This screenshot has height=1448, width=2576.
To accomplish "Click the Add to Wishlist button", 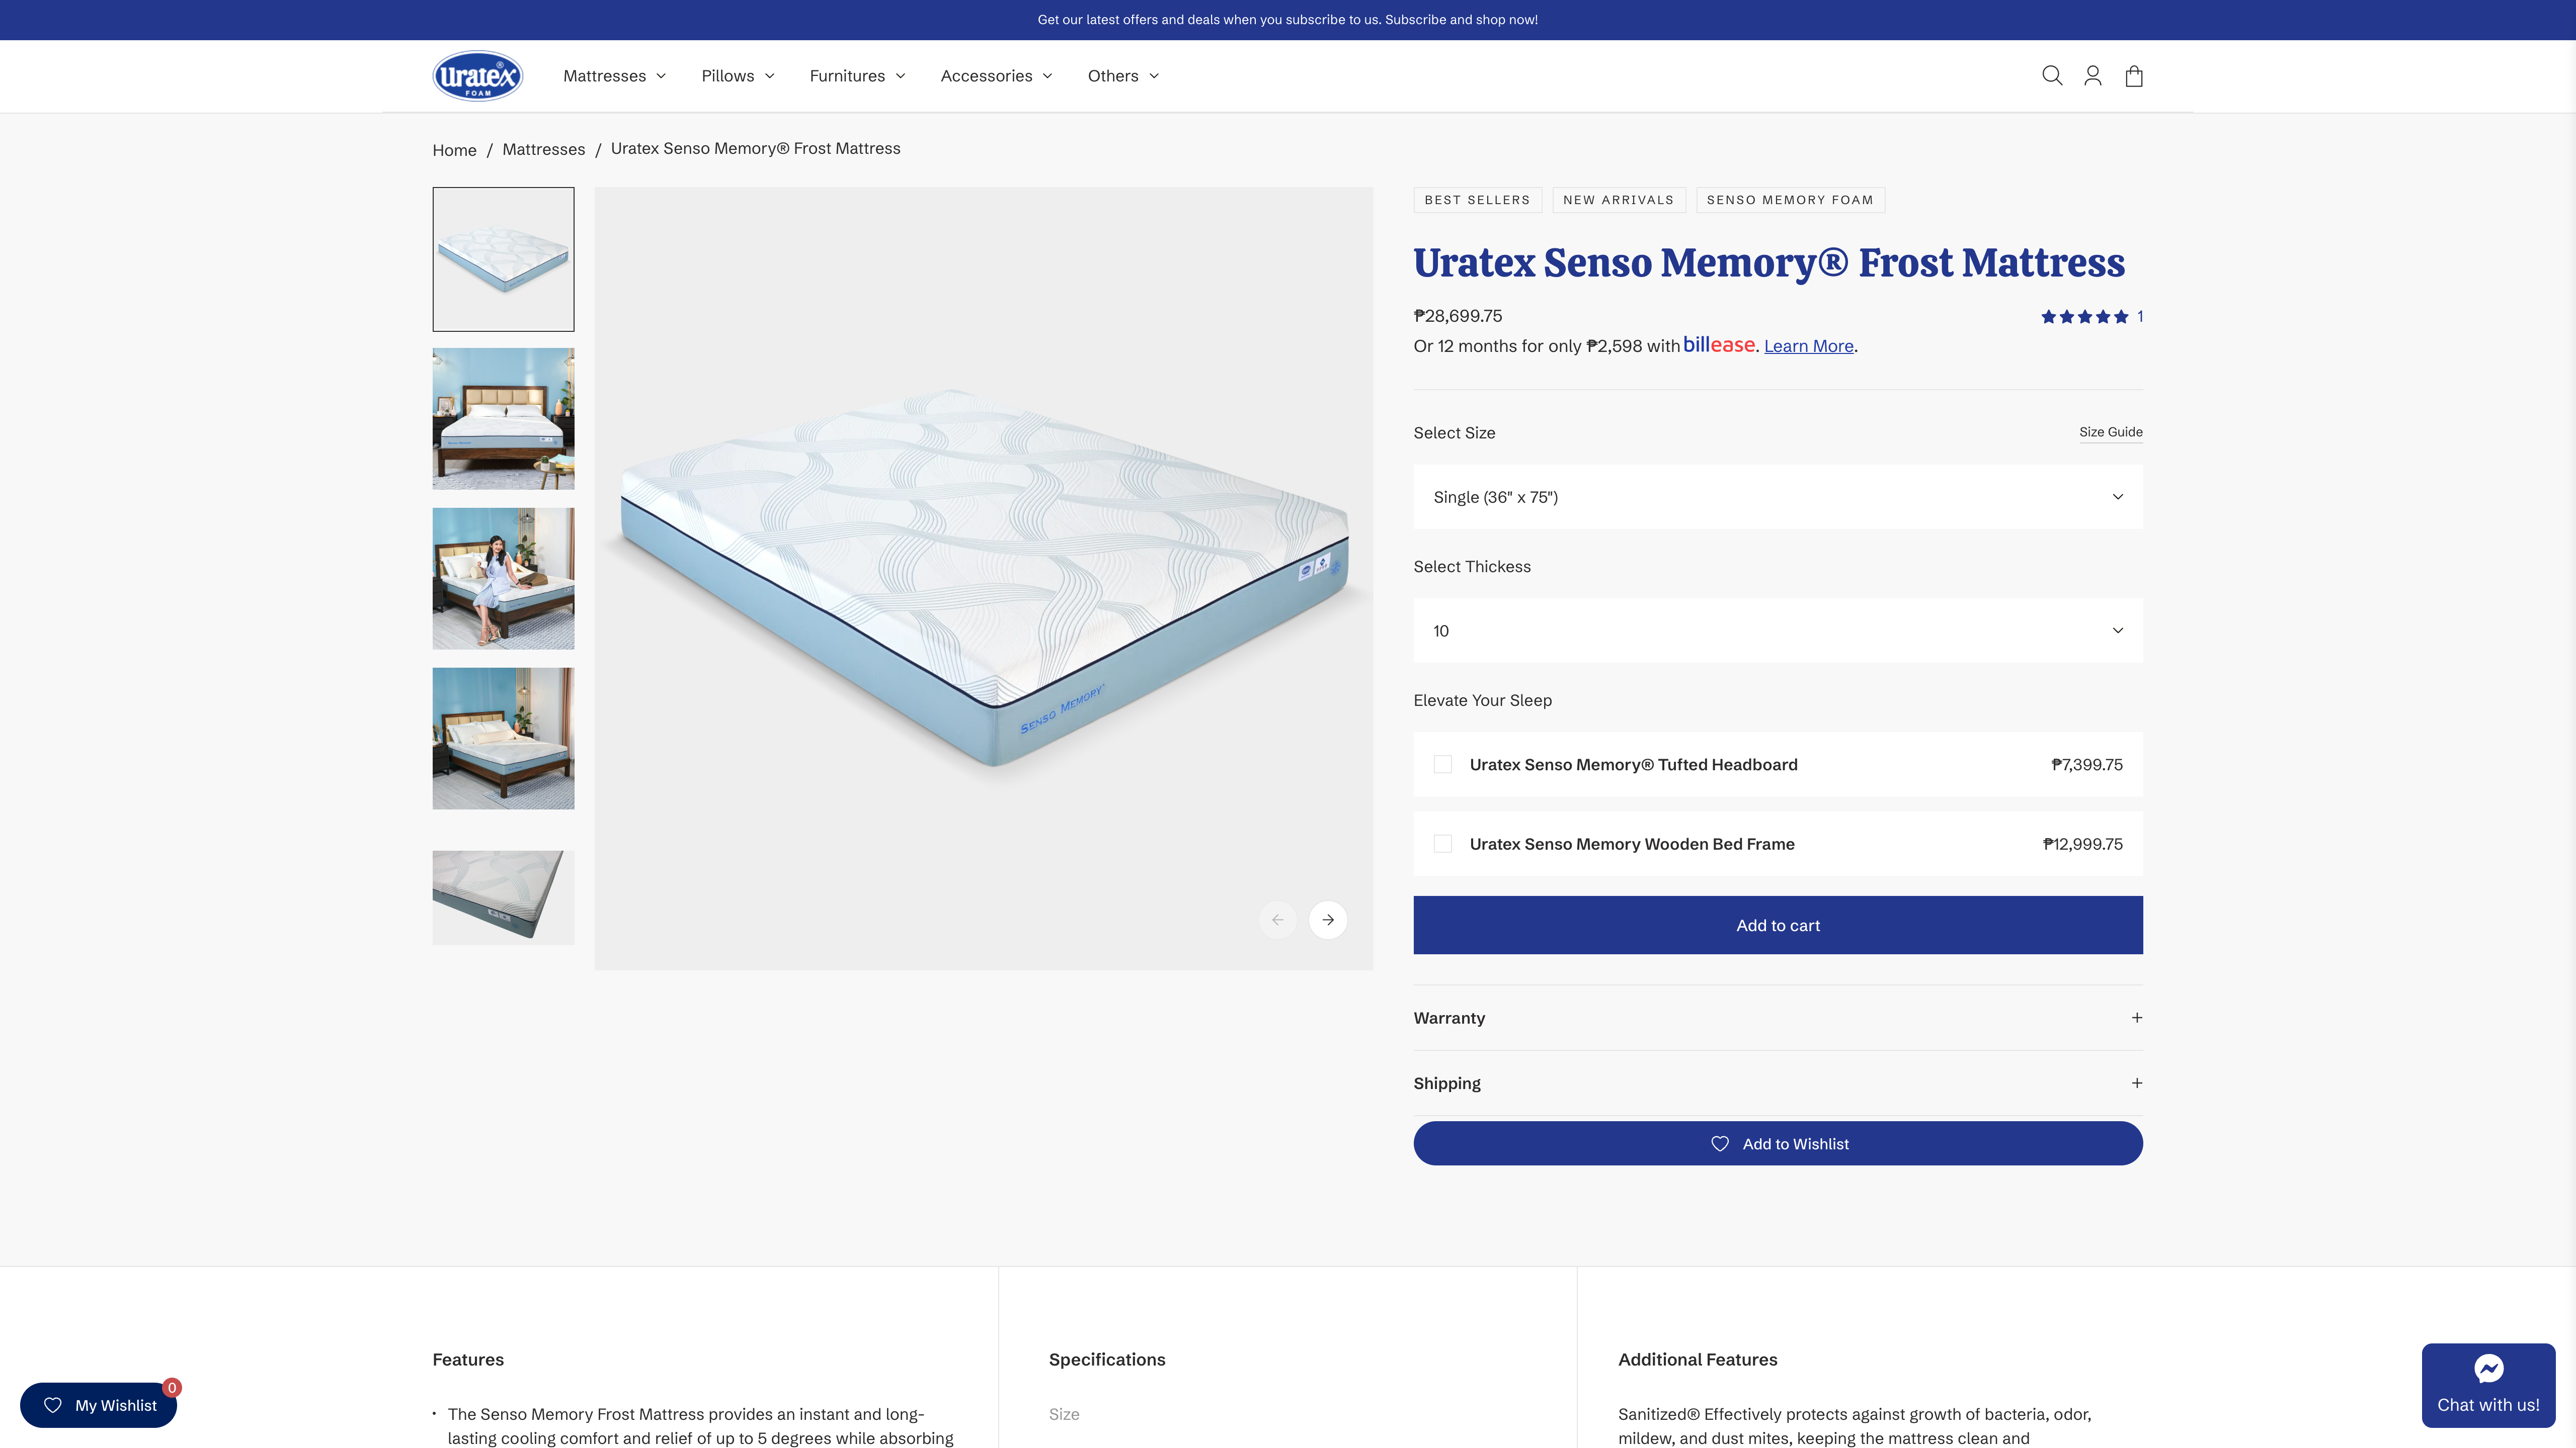I will coord(1777,1143).
